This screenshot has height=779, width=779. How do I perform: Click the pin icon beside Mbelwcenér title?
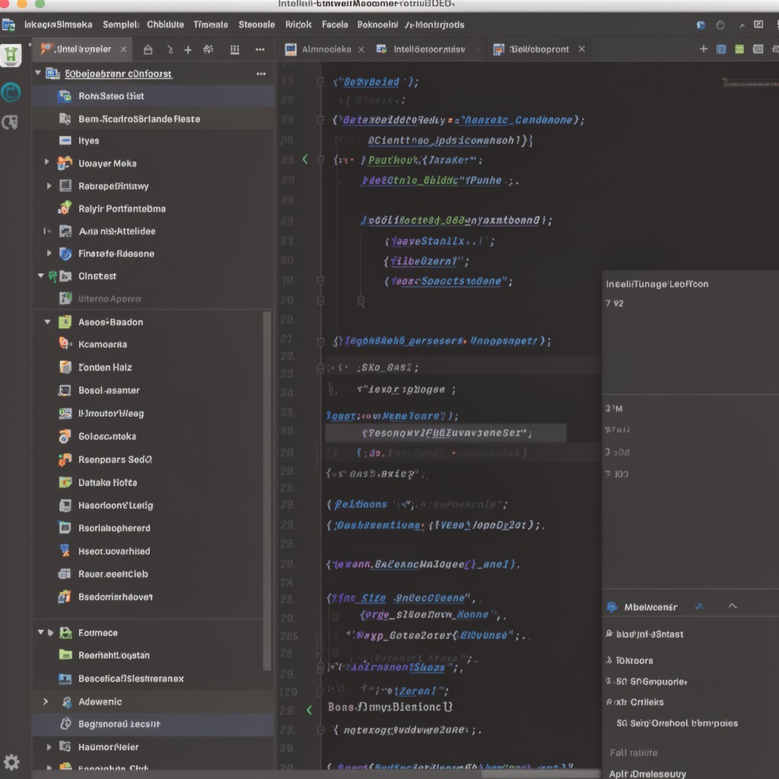700,606
